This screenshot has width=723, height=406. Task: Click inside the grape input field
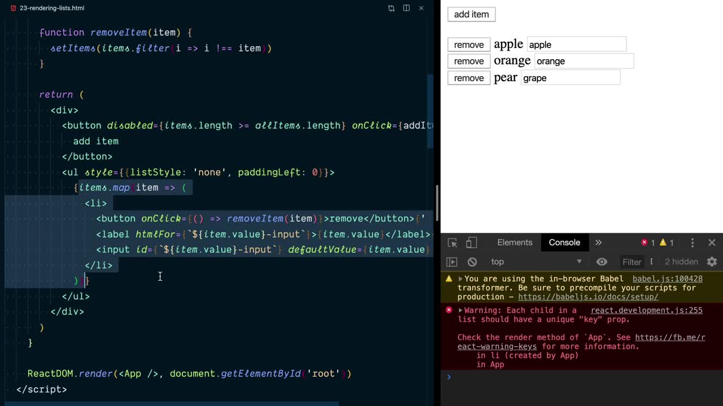tap(570, 78)
